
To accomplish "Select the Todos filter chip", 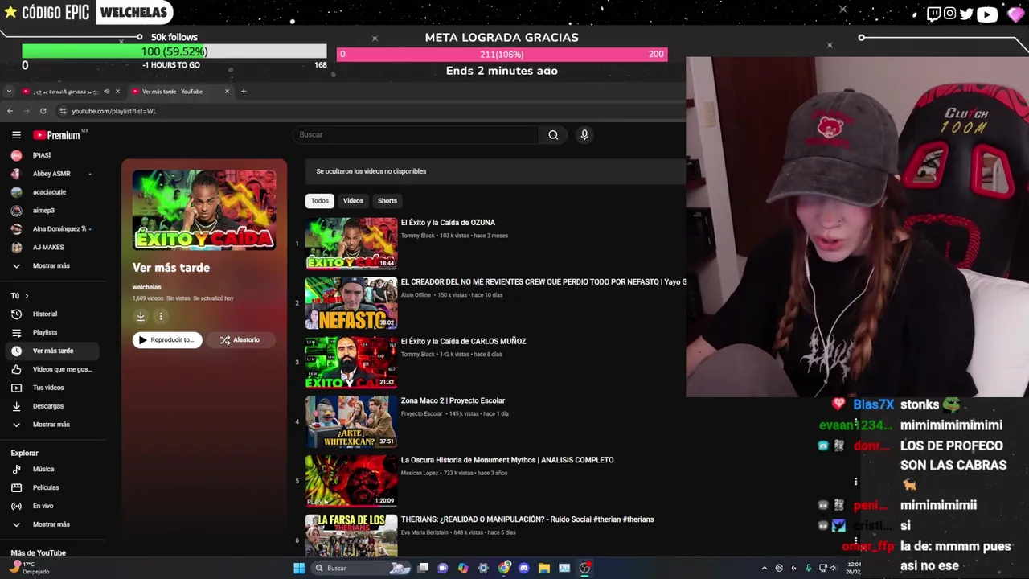I will pyautogui.click(x=320, y=201).
